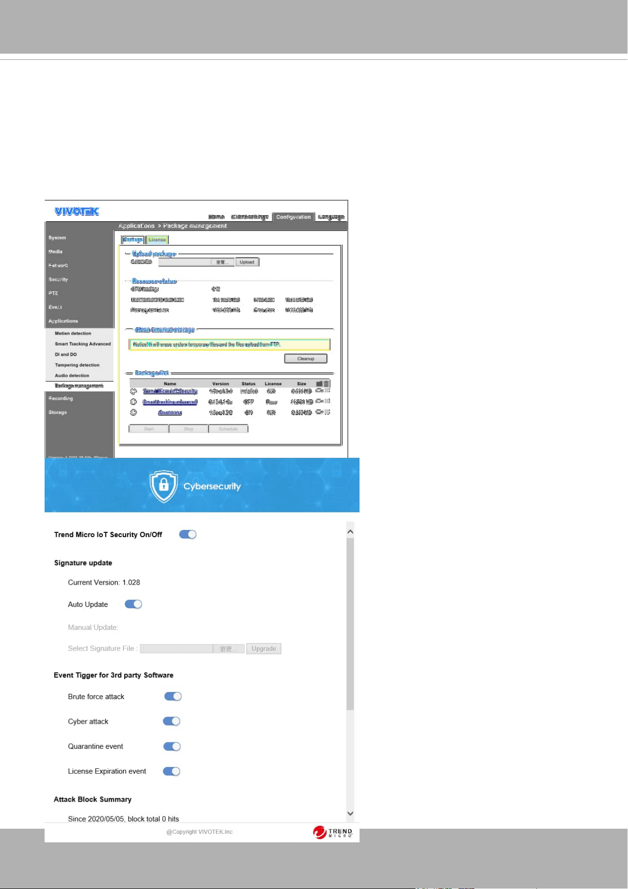
Task: Click the Cybersecurity shield lock icon
Action: pyautogui.click(x=164, y=486)
